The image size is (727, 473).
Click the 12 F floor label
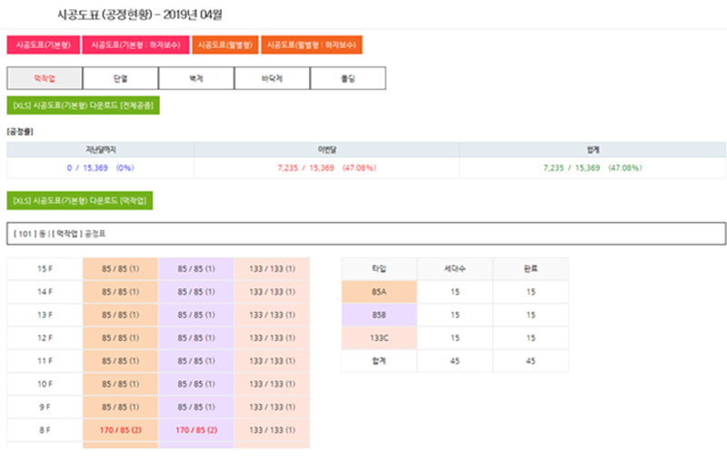(45, 338)
